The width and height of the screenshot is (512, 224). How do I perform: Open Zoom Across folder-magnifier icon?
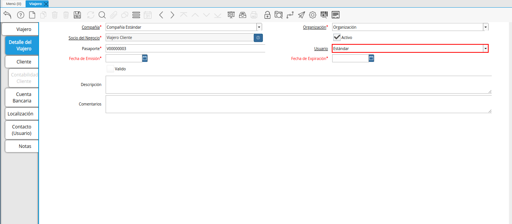[x=279, y=15]
